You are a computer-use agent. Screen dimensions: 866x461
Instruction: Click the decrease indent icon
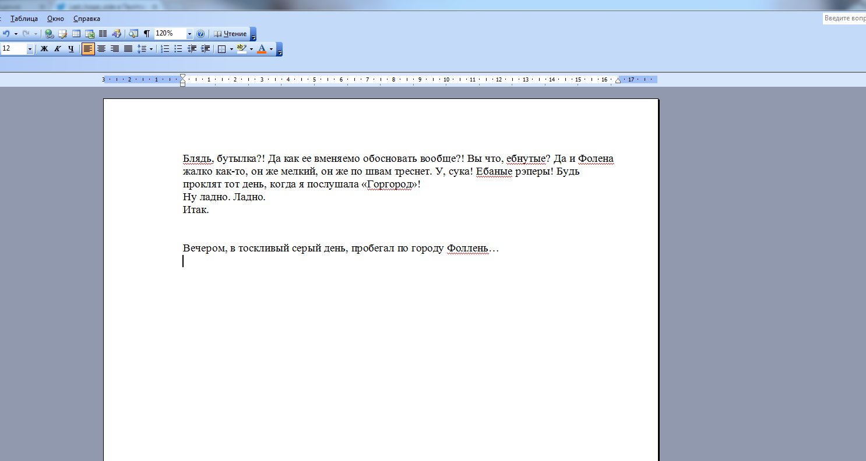tap(192, 49)
